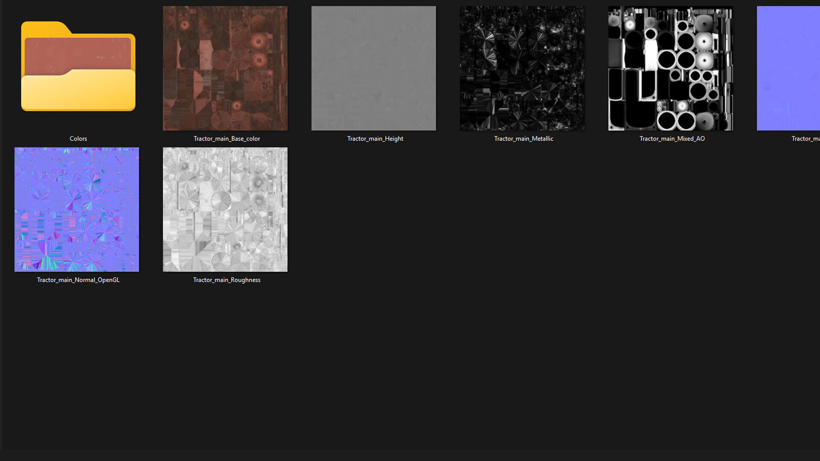Click the Tractor_main_Base_color filename text

226,139
